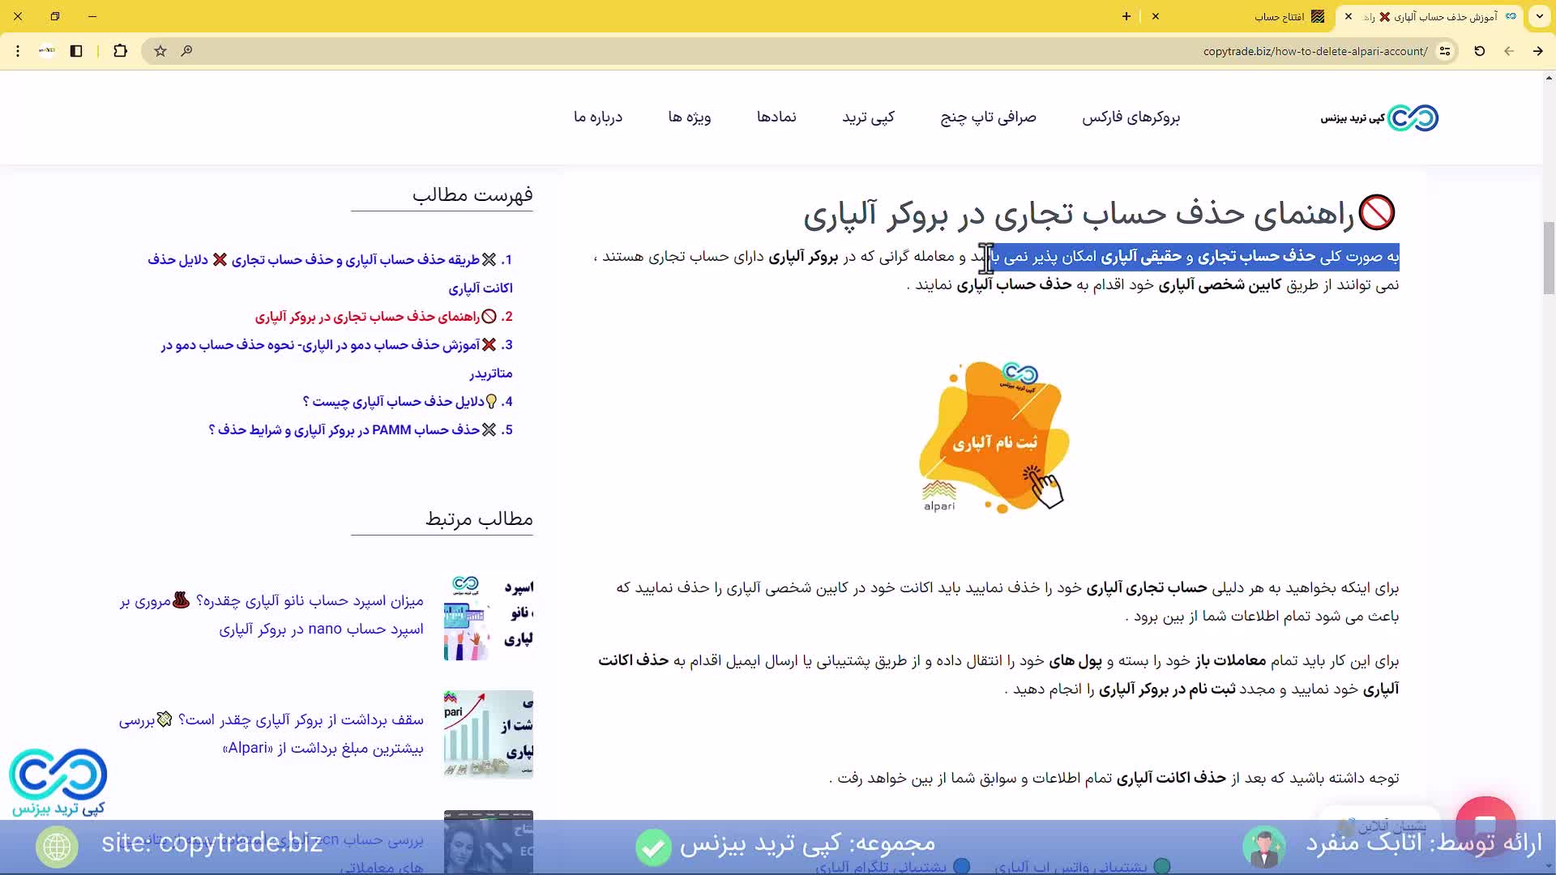The height and width of the screenshot is (875, 1556).
Task: Open the Chrome three-dot menu
Action: (x=17, y=50)
